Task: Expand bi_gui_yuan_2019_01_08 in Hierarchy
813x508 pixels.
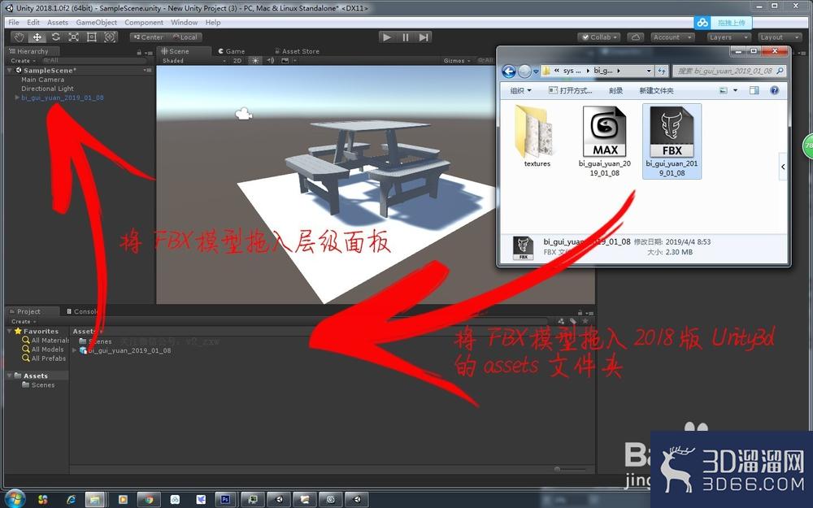Action: pos(17,98)
